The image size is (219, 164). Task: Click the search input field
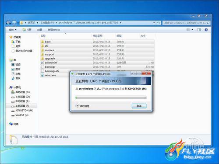(x=185, y=23)
